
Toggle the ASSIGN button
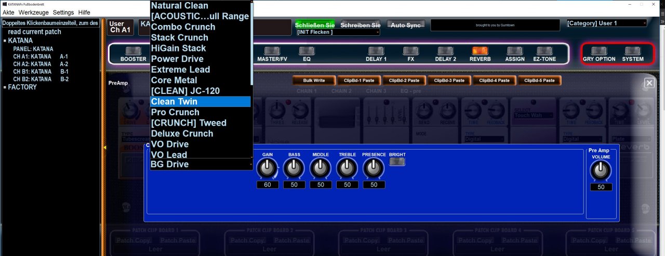[515, 51]
